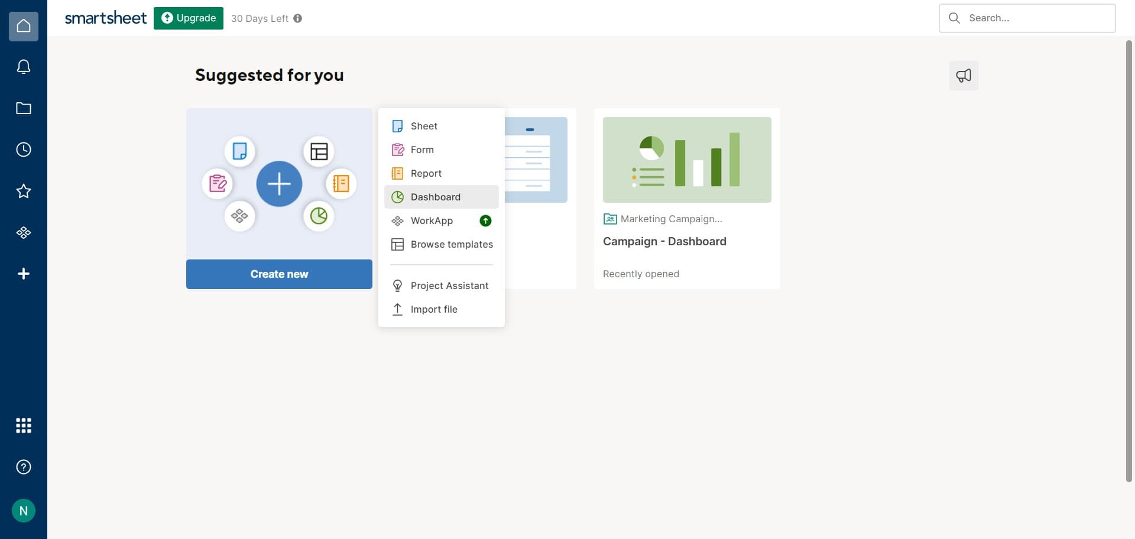This screenshot has height=539, width=1135.
Task: Click the announcements megaphone icon
Action: coord(963,75)
